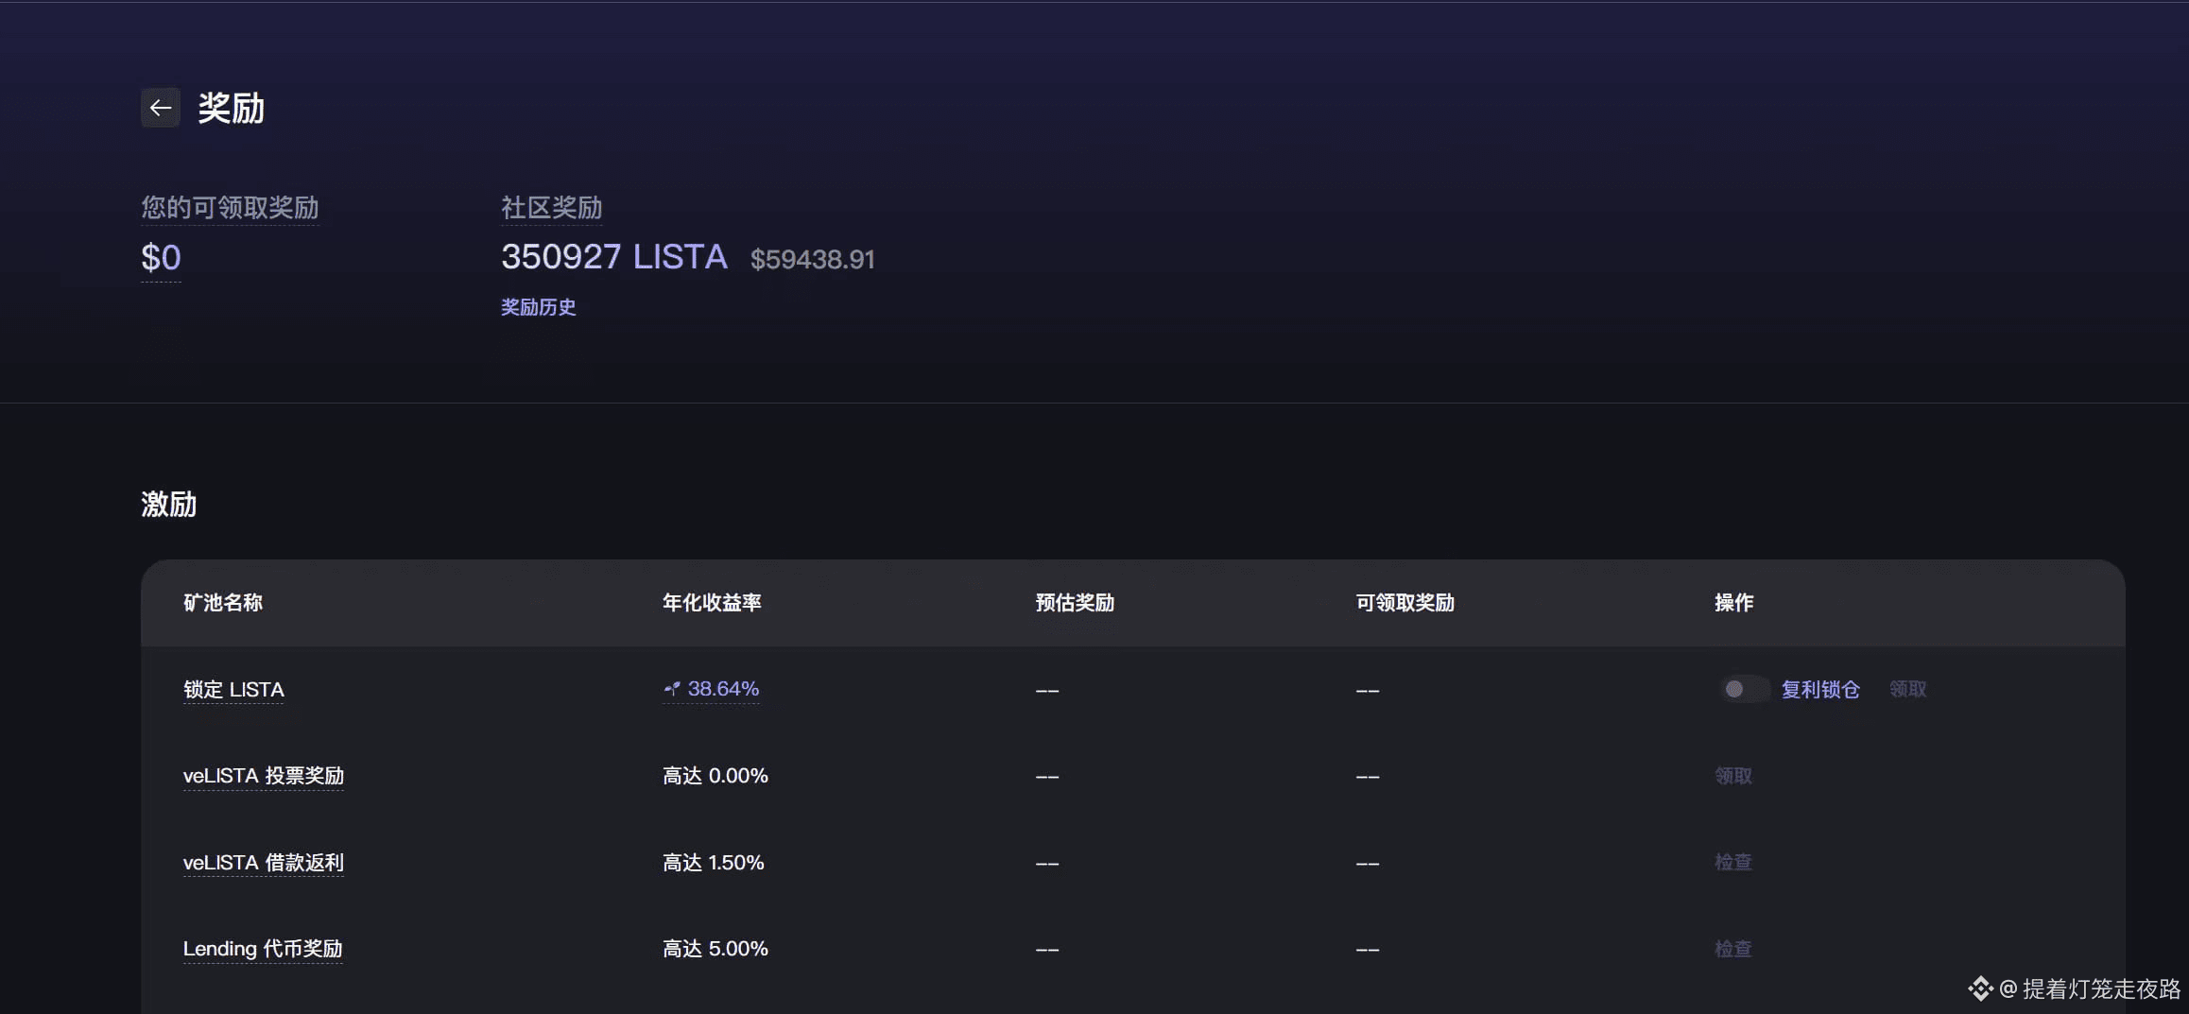
Task: Click the veLISTA 投票奖励 pool name
Action: pyautogui.click(x=264, y=775)
